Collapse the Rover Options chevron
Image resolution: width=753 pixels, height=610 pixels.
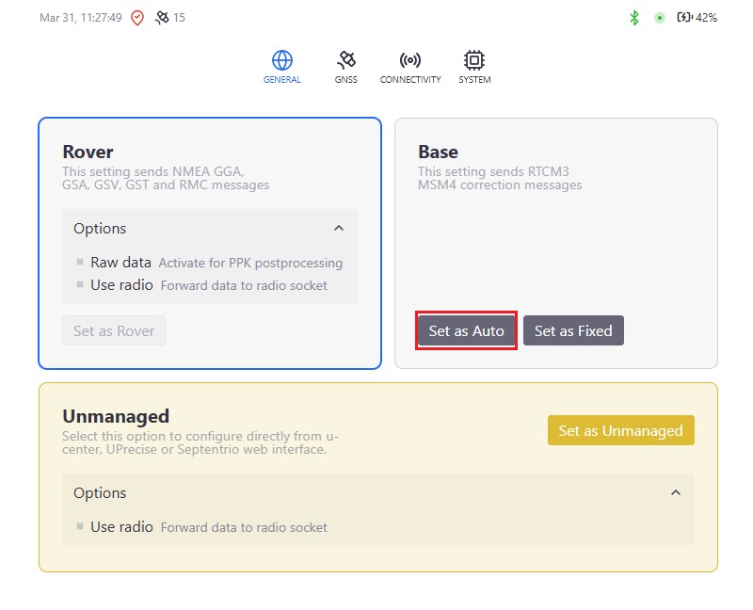(339, 229)
